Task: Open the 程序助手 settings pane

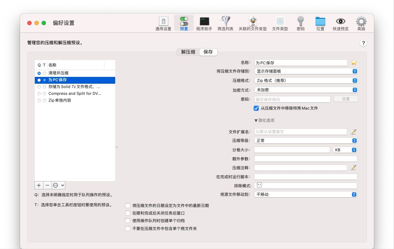Action: pos(205,23)
